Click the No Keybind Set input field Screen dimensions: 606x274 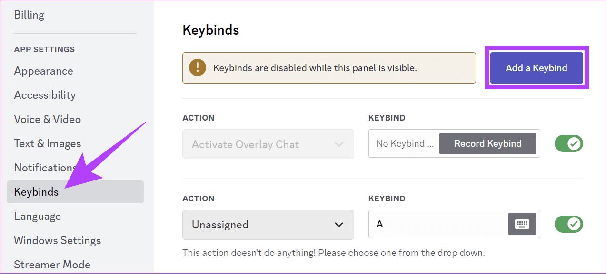coord(405,143)
